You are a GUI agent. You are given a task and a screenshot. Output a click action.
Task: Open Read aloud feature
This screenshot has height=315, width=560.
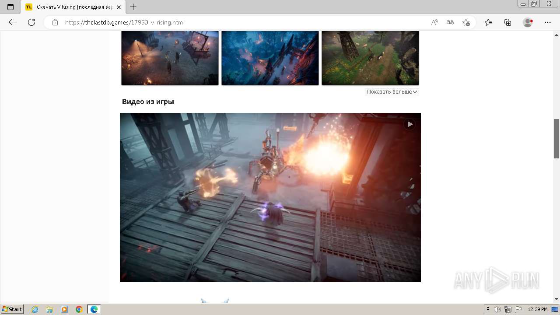(434, 22)
